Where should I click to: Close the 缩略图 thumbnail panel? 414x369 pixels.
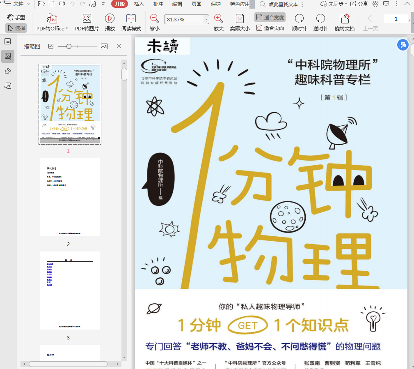(119, 46)
